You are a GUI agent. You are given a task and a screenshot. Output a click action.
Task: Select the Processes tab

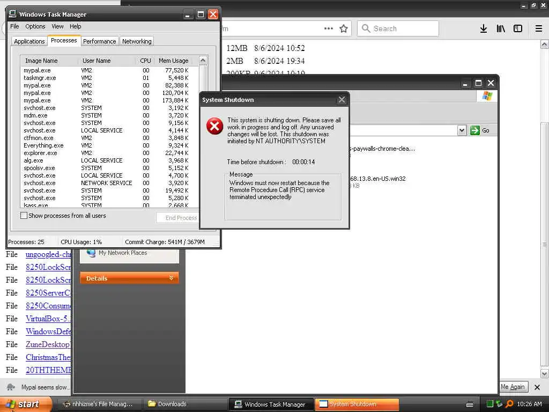point(64,40)
